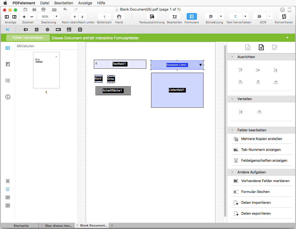Distribute fields horizontally icon
The image size is (296, 229).
pos(240,112)
